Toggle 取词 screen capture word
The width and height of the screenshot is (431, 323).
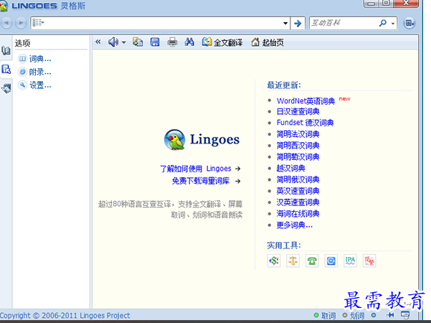325,315
